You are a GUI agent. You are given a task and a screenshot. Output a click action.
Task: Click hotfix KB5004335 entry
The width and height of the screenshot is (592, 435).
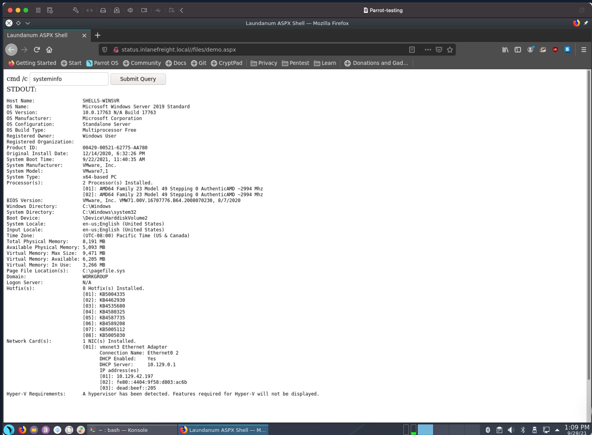pos(112,294)
